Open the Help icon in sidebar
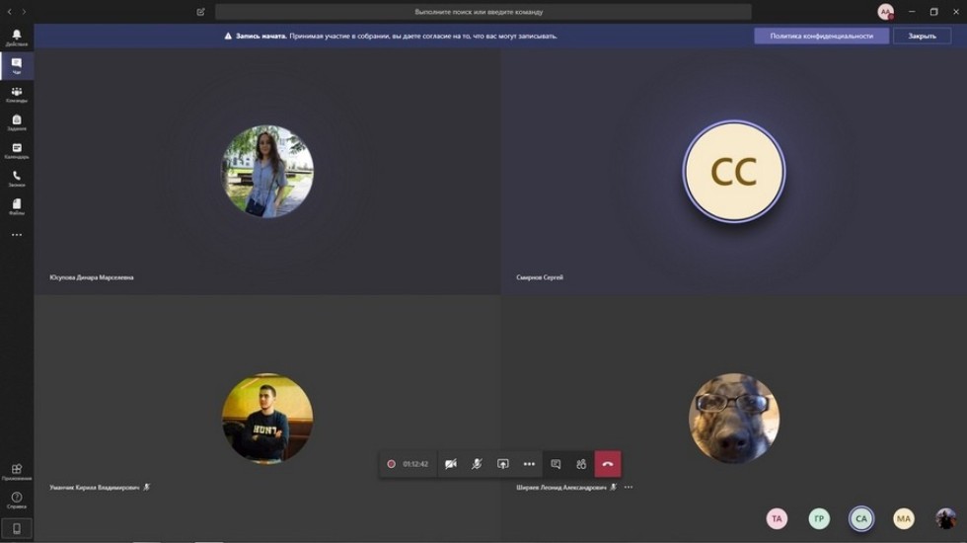This screenshot has width=967, height=543. pos(16,500)
